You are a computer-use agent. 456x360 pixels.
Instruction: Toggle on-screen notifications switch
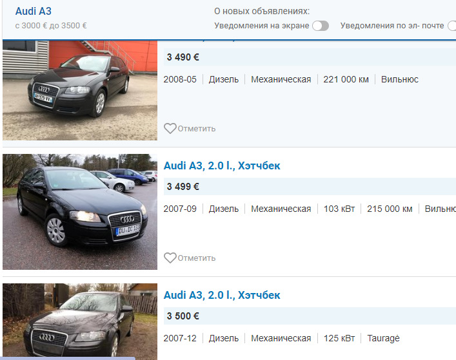coord(321,26)
